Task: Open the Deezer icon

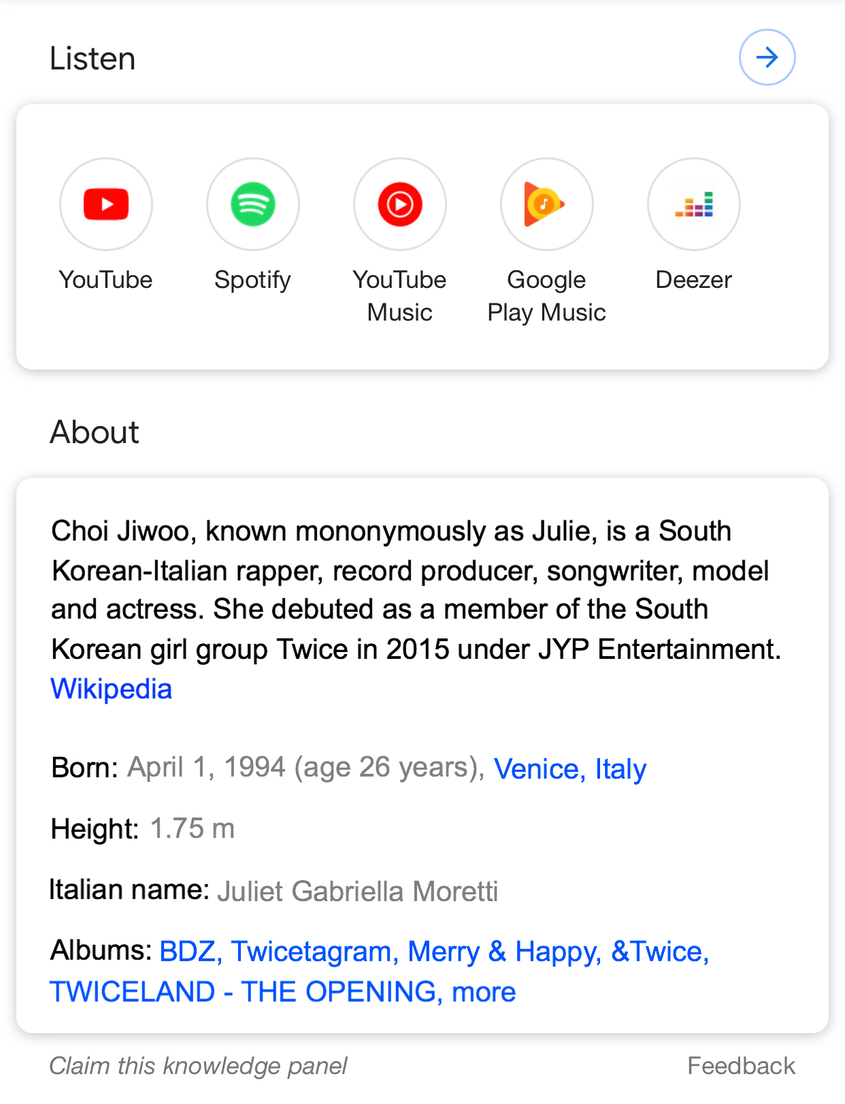Action: pos(694,204)
